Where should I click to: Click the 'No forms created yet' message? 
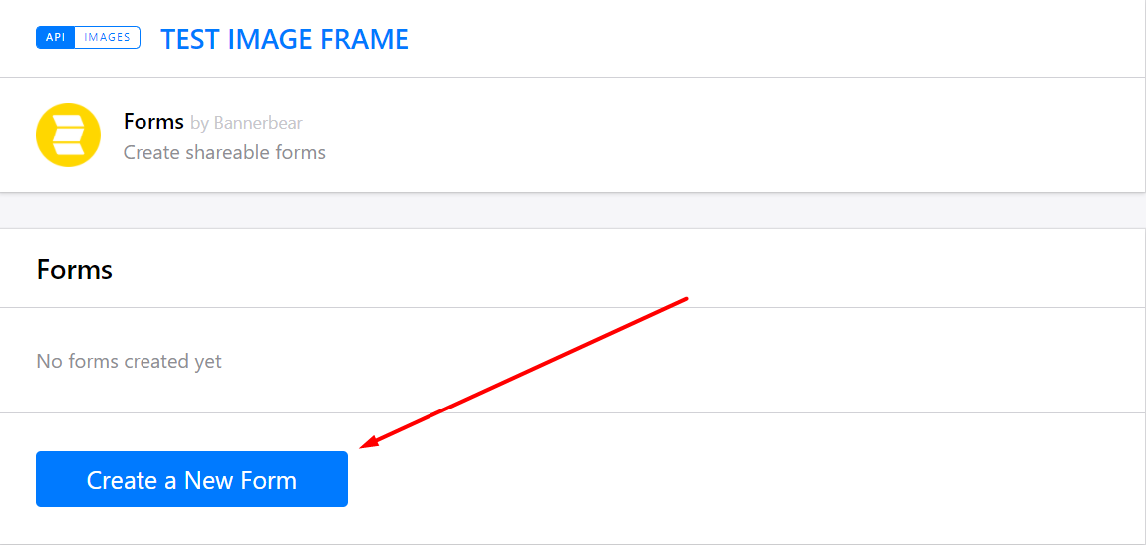pos(129,361)
